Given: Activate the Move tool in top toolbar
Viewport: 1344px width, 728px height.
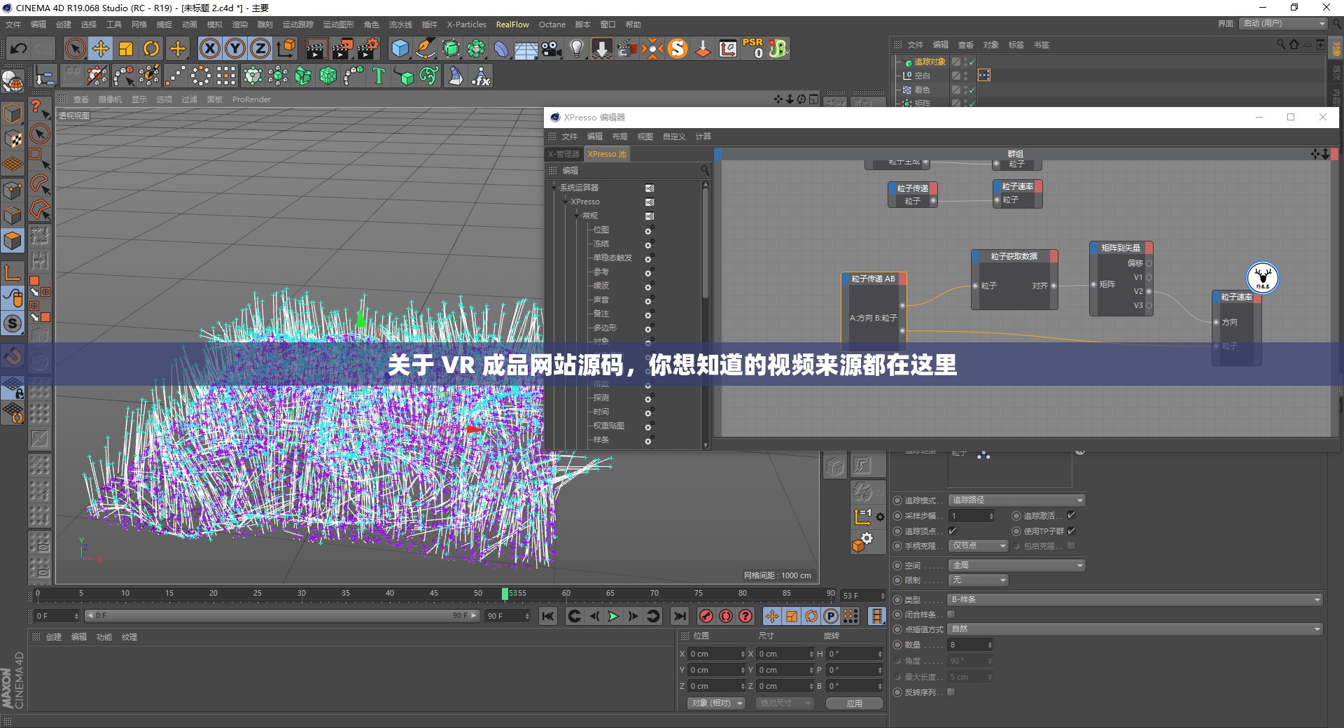Looking at the screenshot, I should [x=101, y=48].
